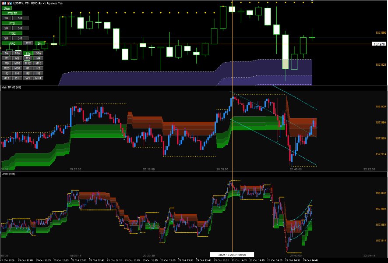Click the 20:20:30 time label in Lower panel
The width and height of the screenshot is (388, 263).
click(x=149, y=256)
